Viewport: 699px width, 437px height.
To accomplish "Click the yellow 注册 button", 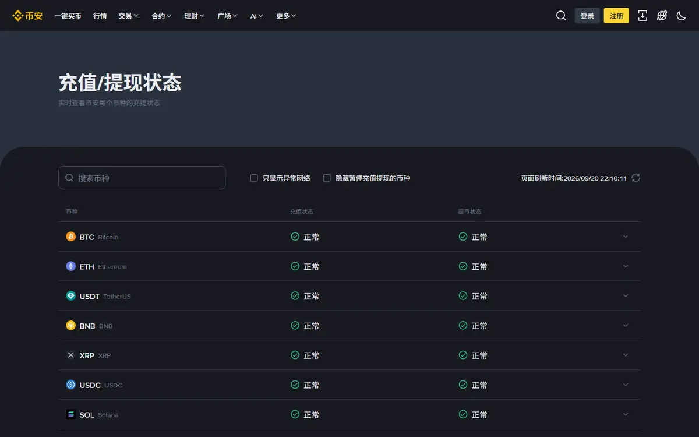I will coord(616,16).
